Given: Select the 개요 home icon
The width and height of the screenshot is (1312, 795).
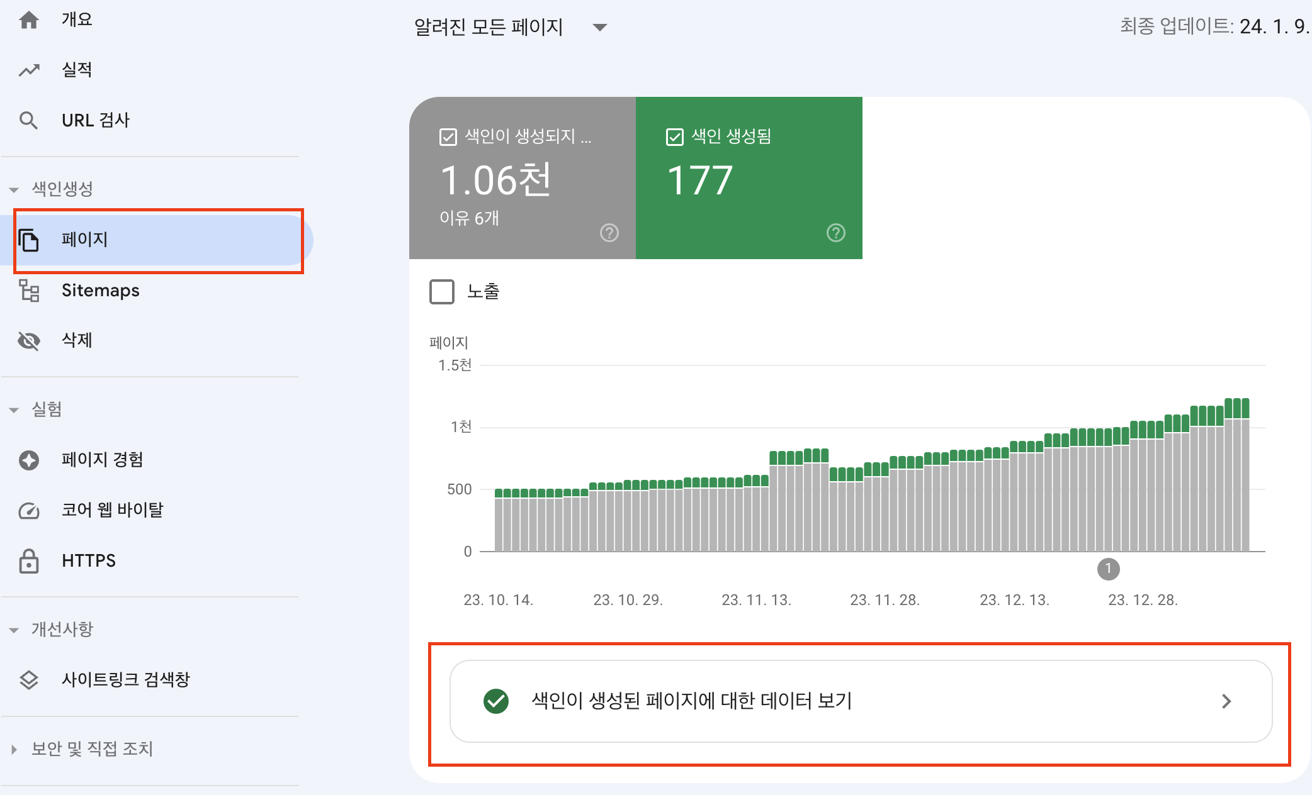Looking at the screenshot, I should (29, 19).
